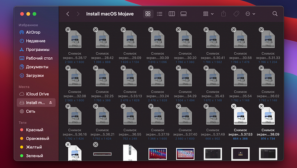Select iCloud Drive in sidebar
This screenshot has height=168, width=297.
[x=37, y=94]
